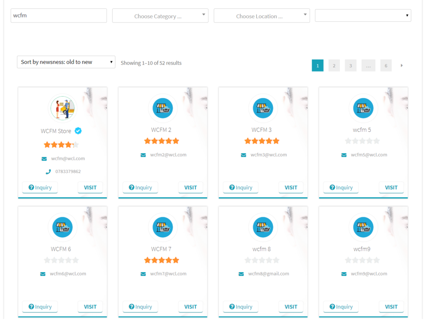This screenshot has height=325, width=426.
Task: Click the next page arrow in pagination
Action: pos(401,65)
